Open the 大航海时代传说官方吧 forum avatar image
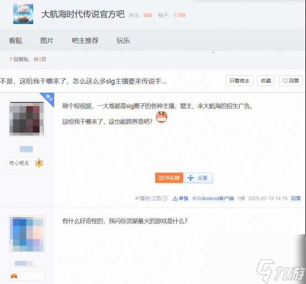The width and height of the screenshot is (306, 284). coord(23,14)
